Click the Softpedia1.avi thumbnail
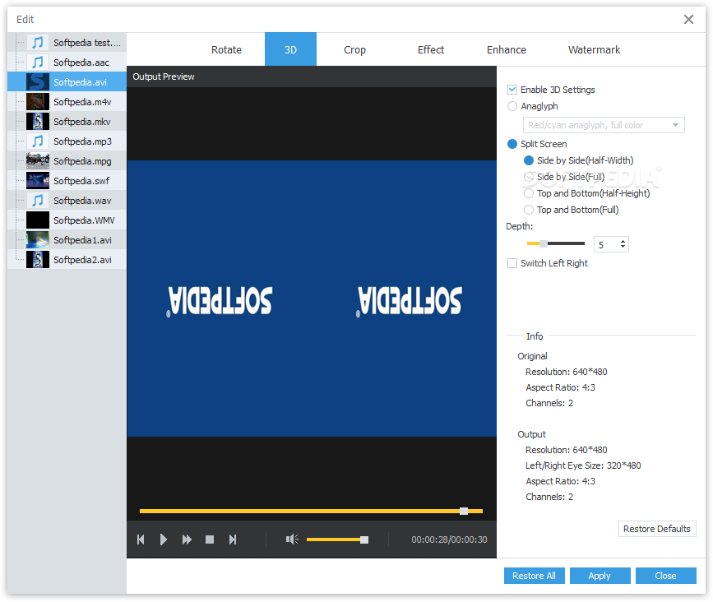Viewport: 713px width, 602px height. 38,240
